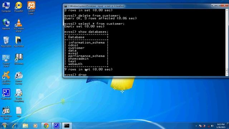Click the 'delete from customer;' command line

pyautogui.click(x=92, y=16)
